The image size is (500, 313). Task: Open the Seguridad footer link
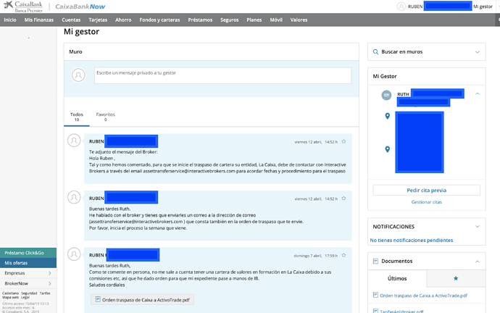click(29, 293)
